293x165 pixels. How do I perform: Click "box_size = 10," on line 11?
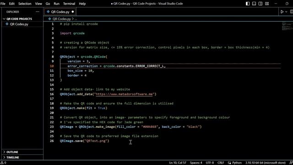(x=81, y=71)
